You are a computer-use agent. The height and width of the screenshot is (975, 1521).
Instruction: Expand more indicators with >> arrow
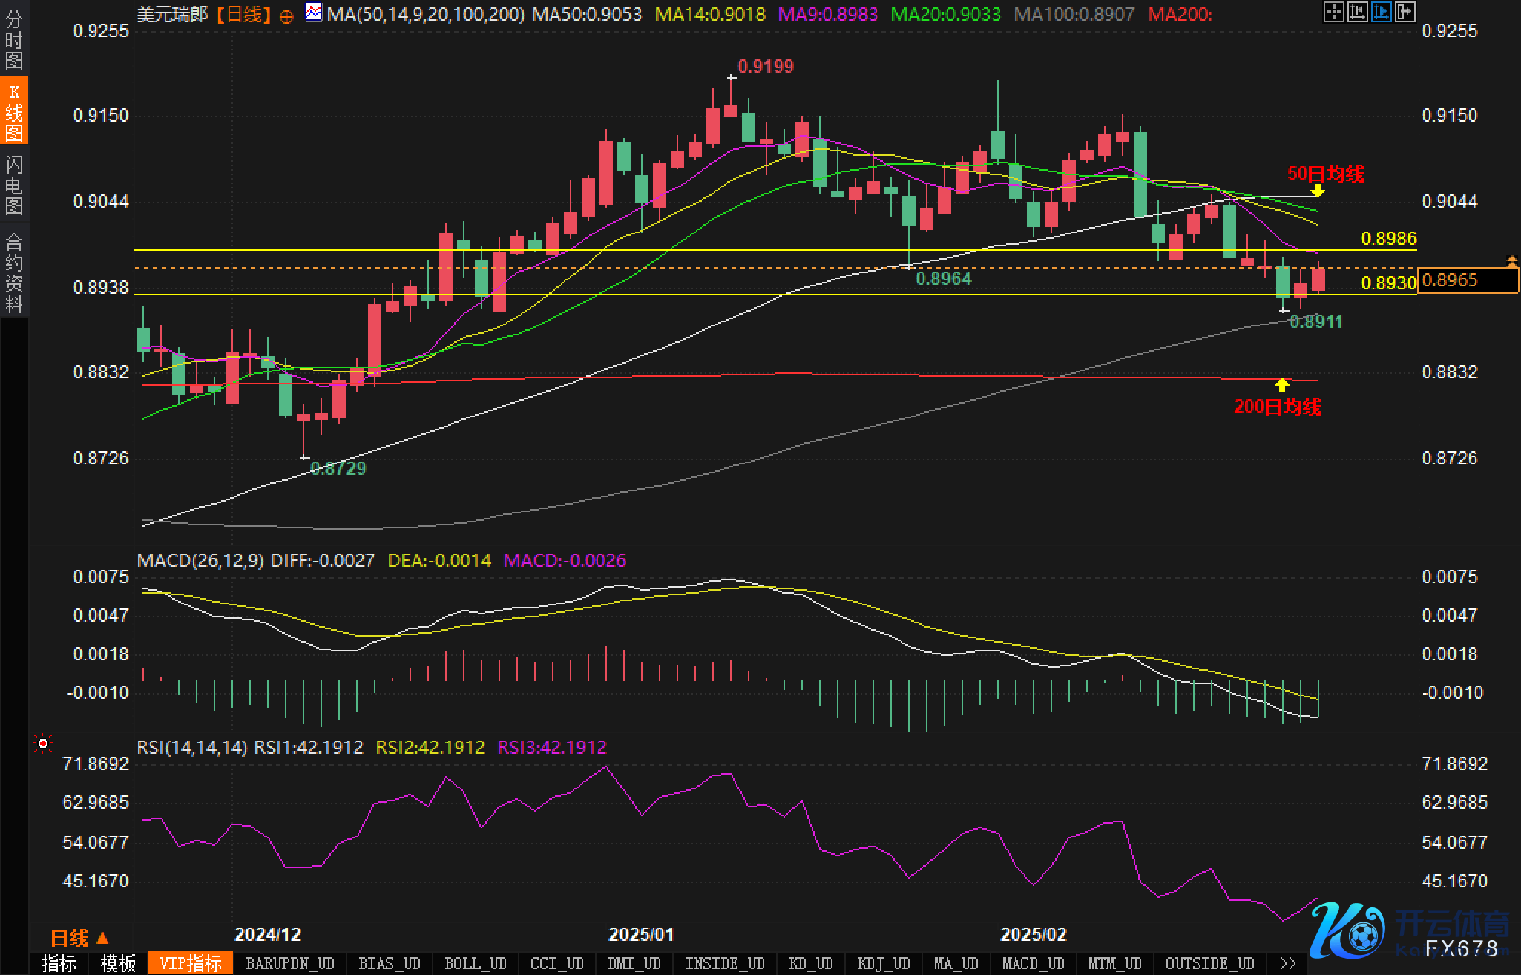coord(1287,963)
